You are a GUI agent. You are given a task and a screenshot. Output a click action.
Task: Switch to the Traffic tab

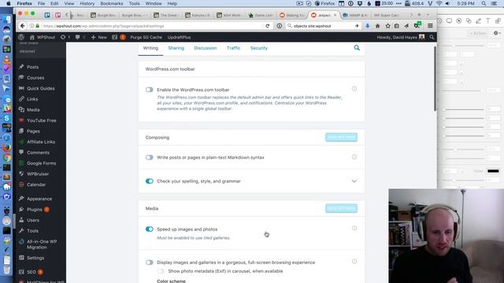coord(233,48)
